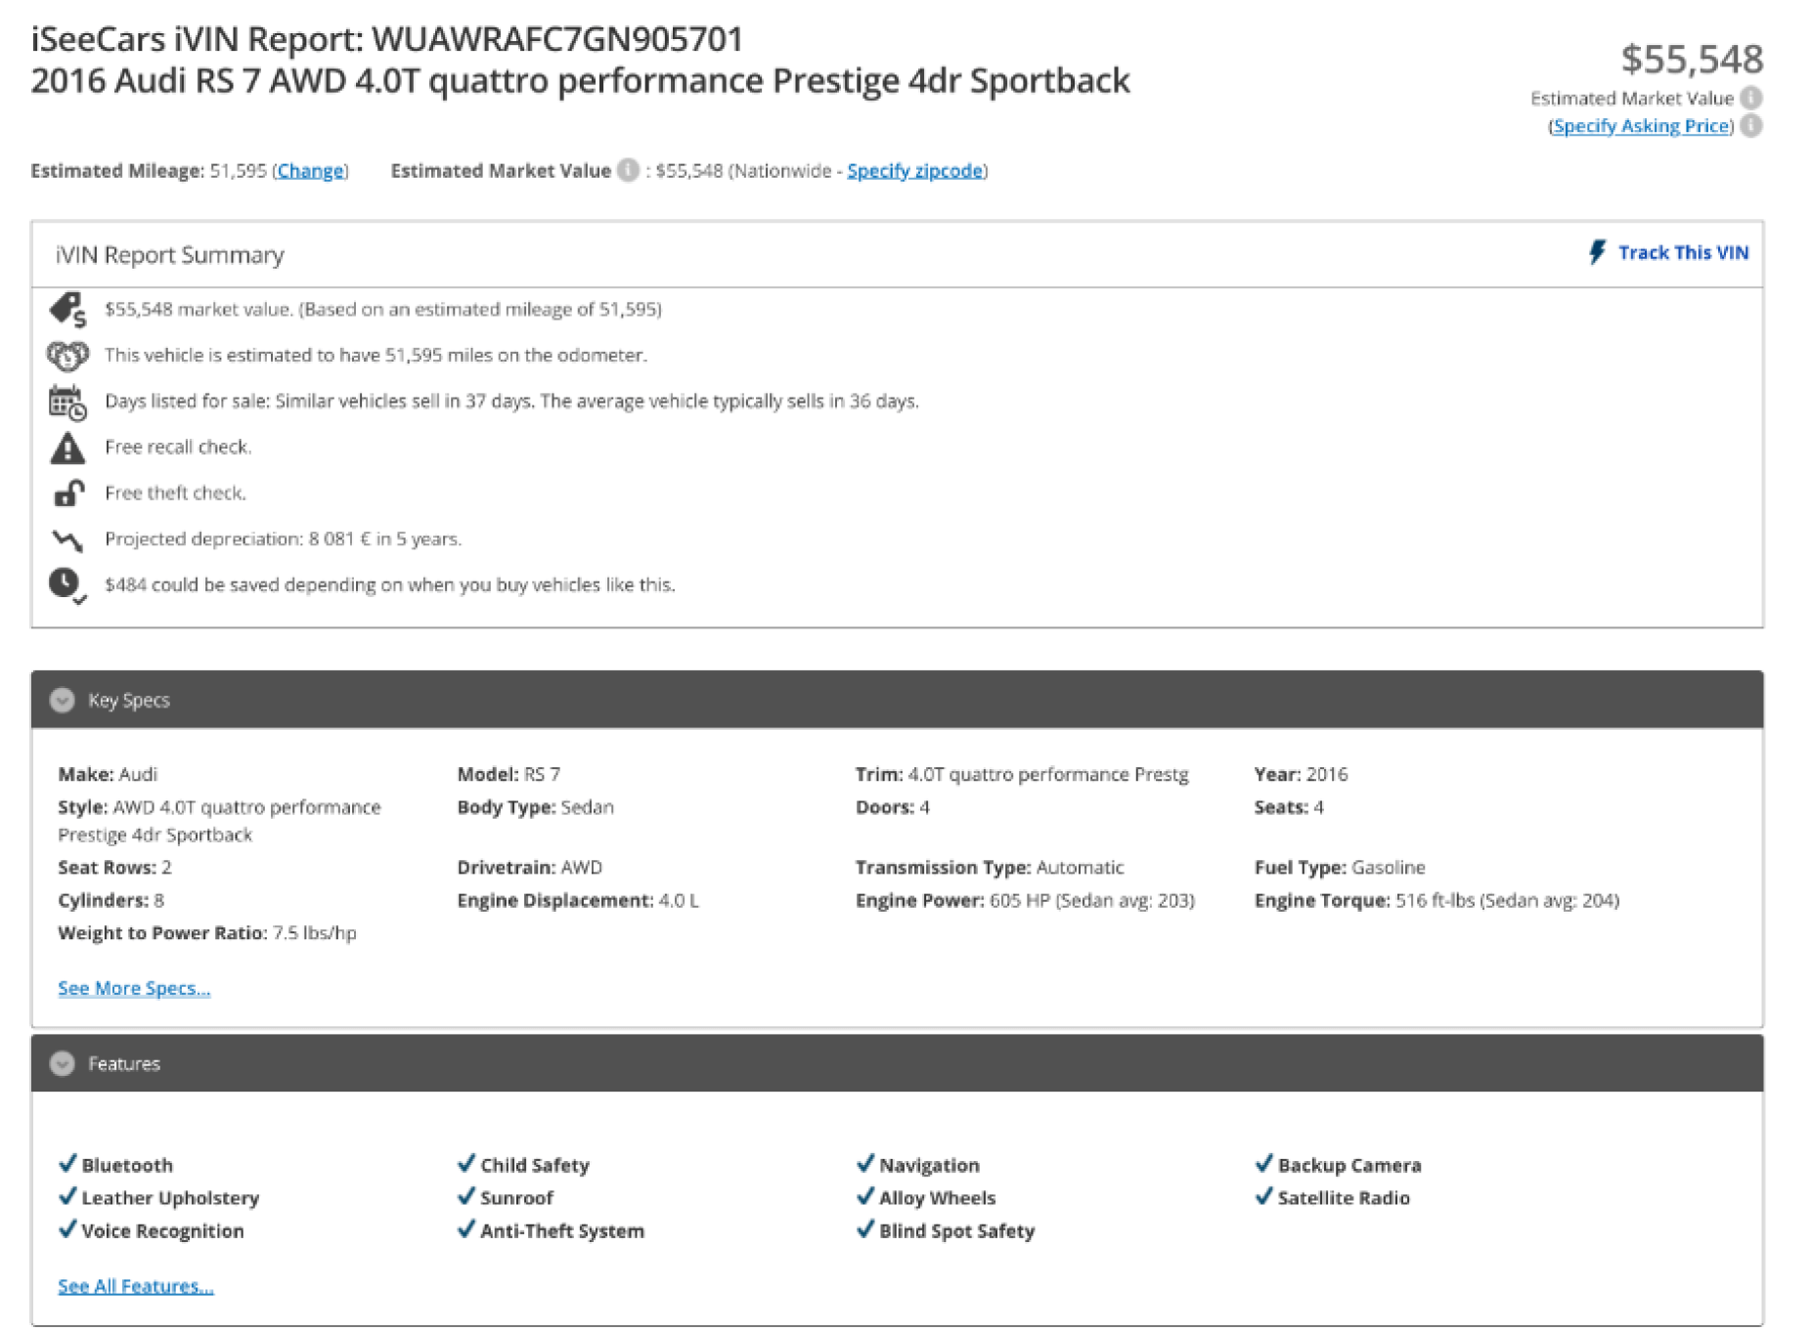Click the calendar days listed icon
This screenshot has width=1813, height=1331.
67,402
